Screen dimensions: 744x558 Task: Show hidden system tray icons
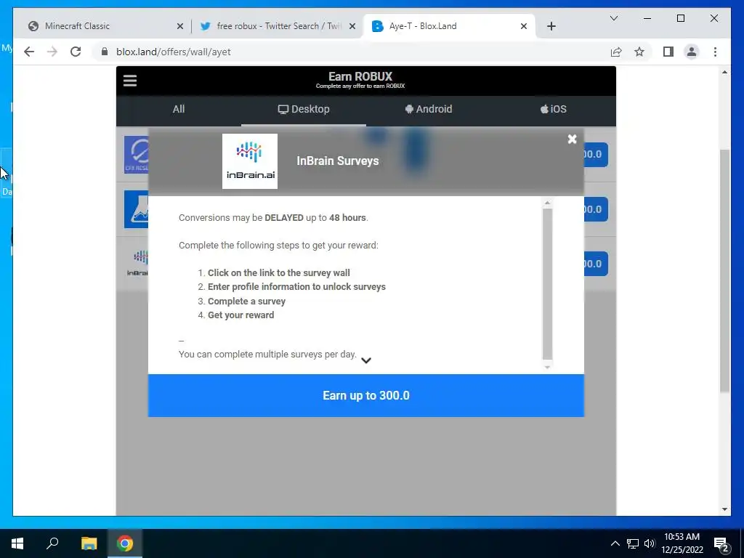(615, 543)
